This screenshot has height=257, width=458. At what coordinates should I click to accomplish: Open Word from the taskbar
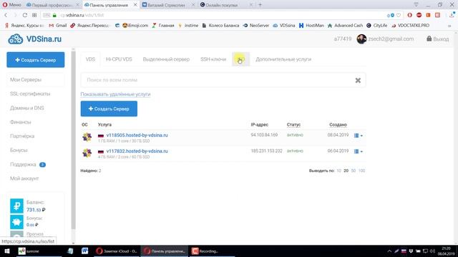[x=84, y=251]
